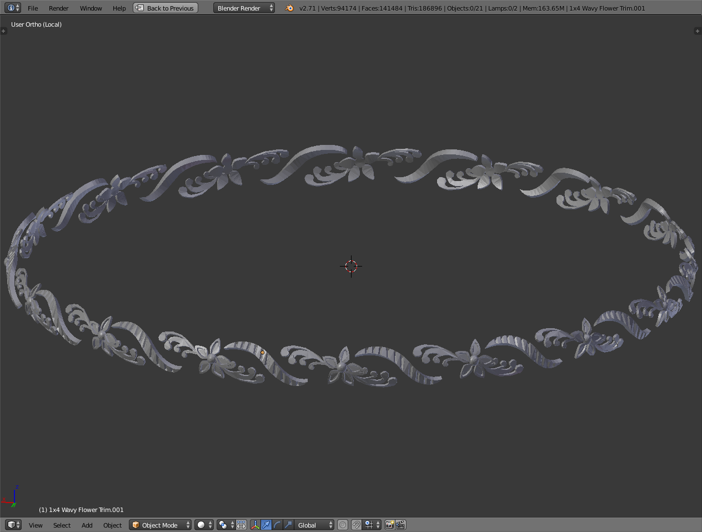Open the Render menu
Viewport: 702px width, 532px height.
tap(58, 8)
